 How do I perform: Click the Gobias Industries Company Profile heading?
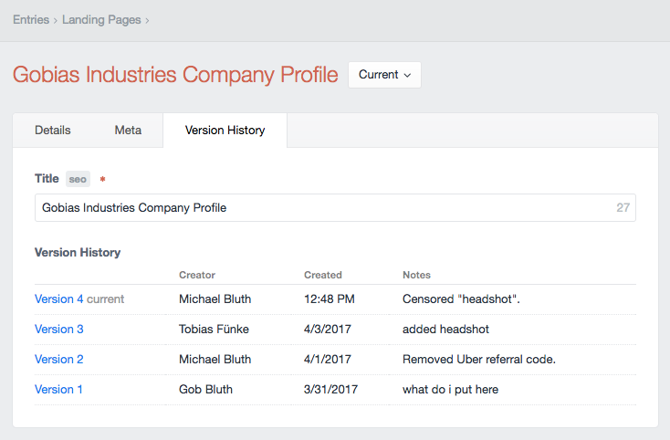click(175, 75)
